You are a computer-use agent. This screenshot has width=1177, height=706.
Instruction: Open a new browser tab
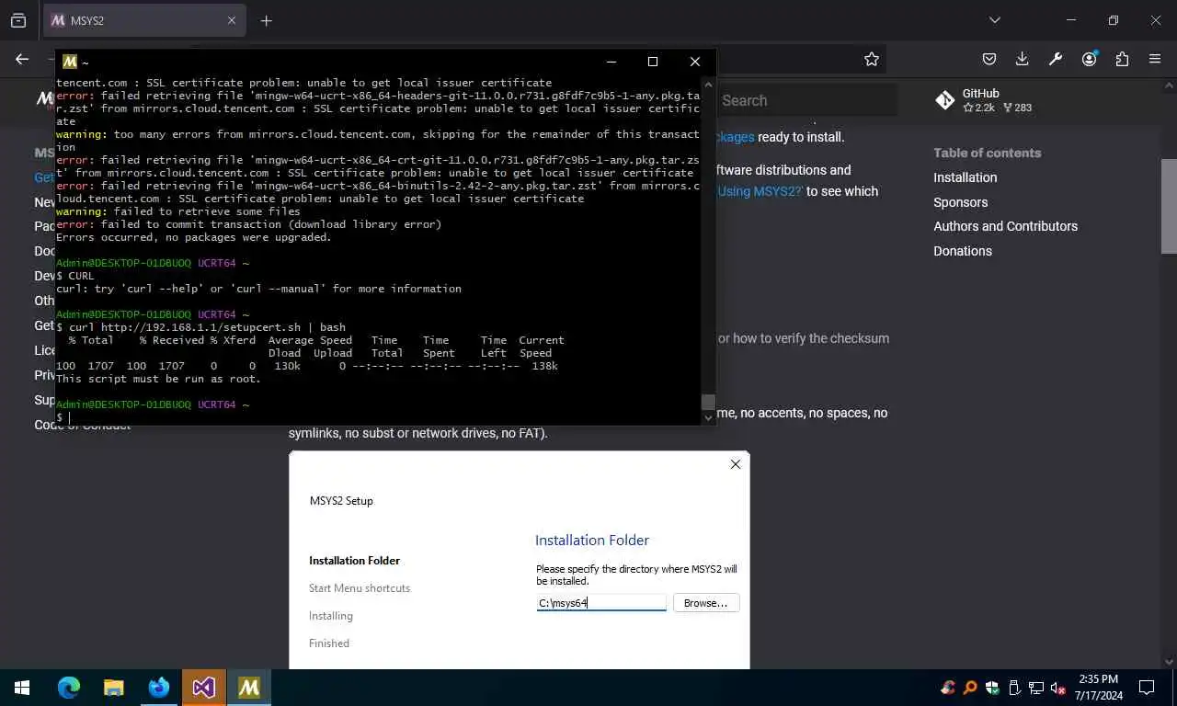[267, 20]
